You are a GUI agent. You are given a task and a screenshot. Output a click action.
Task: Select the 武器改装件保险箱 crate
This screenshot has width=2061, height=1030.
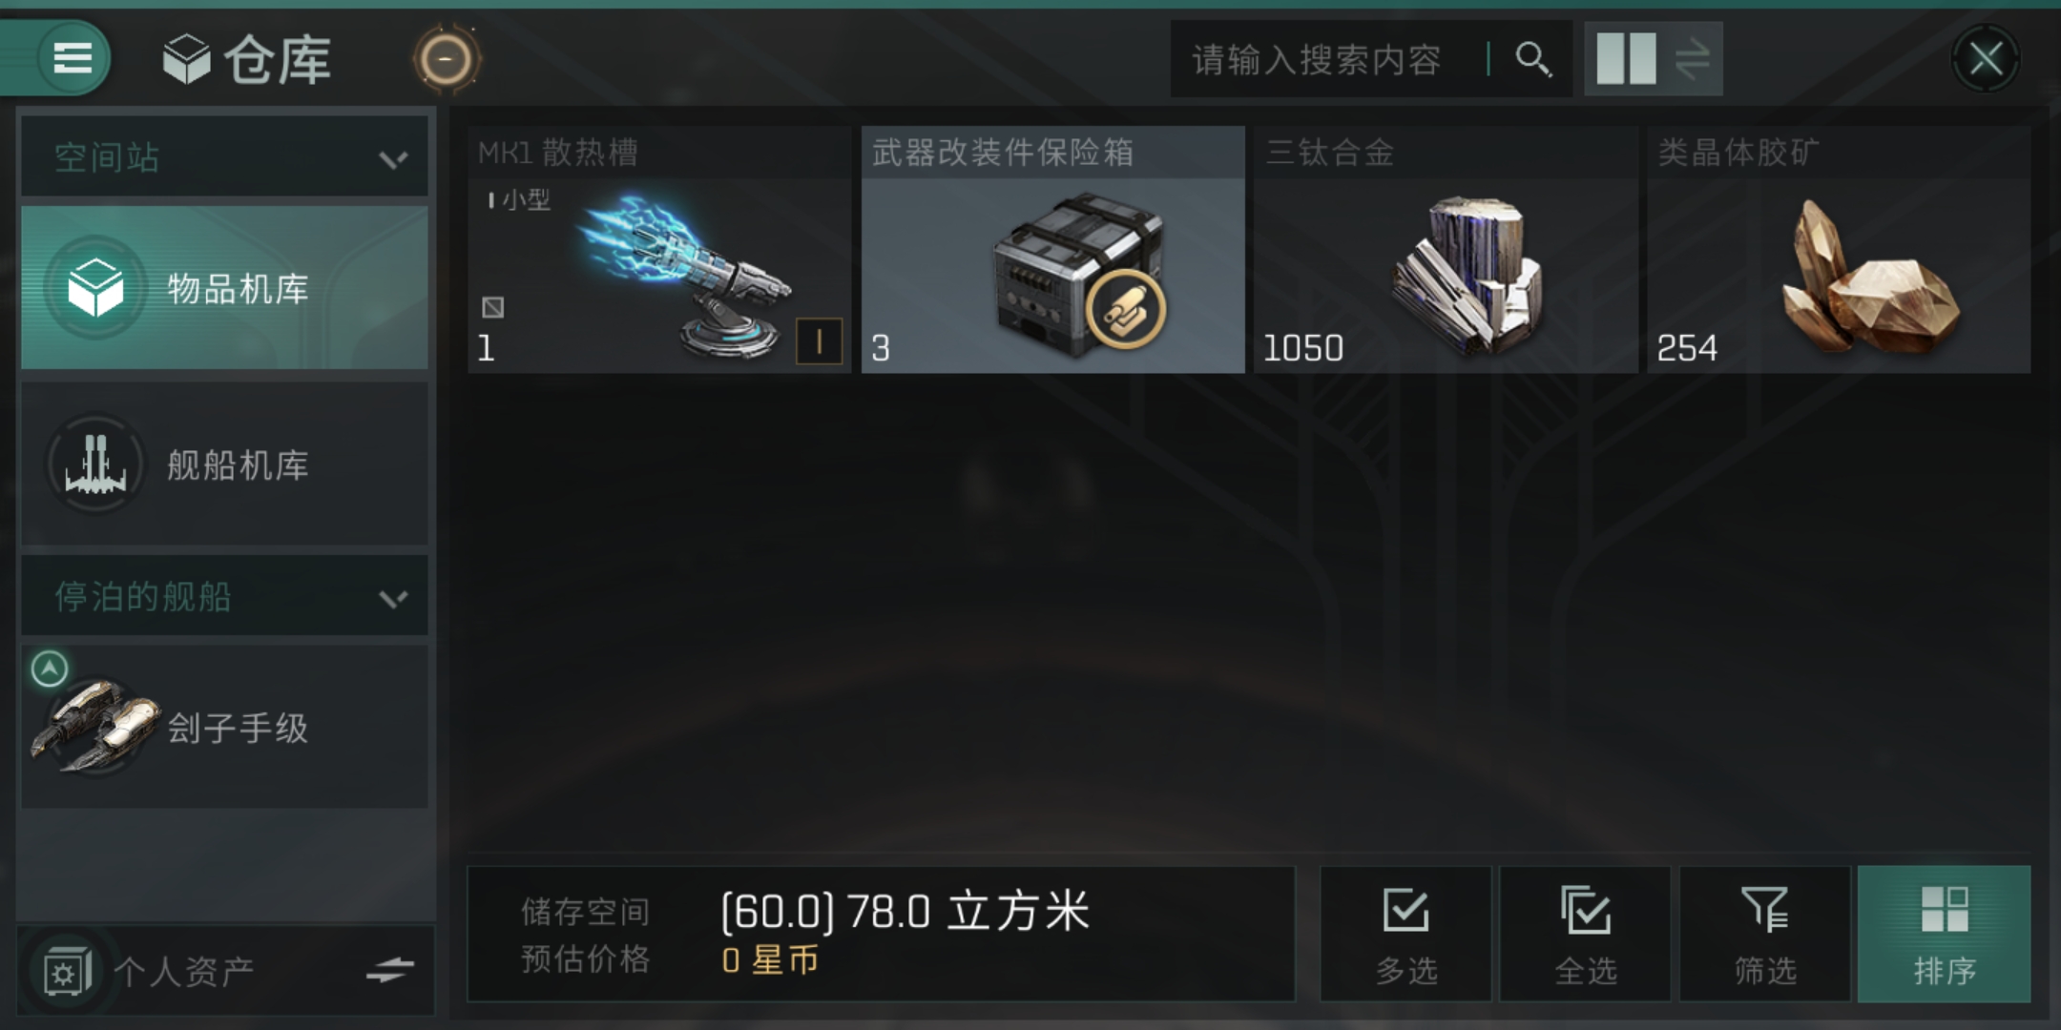(1053, 250)
